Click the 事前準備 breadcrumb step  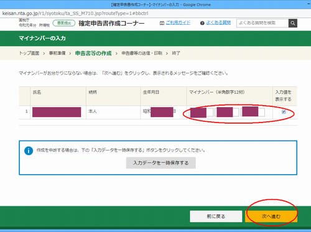tap(57, 53)
